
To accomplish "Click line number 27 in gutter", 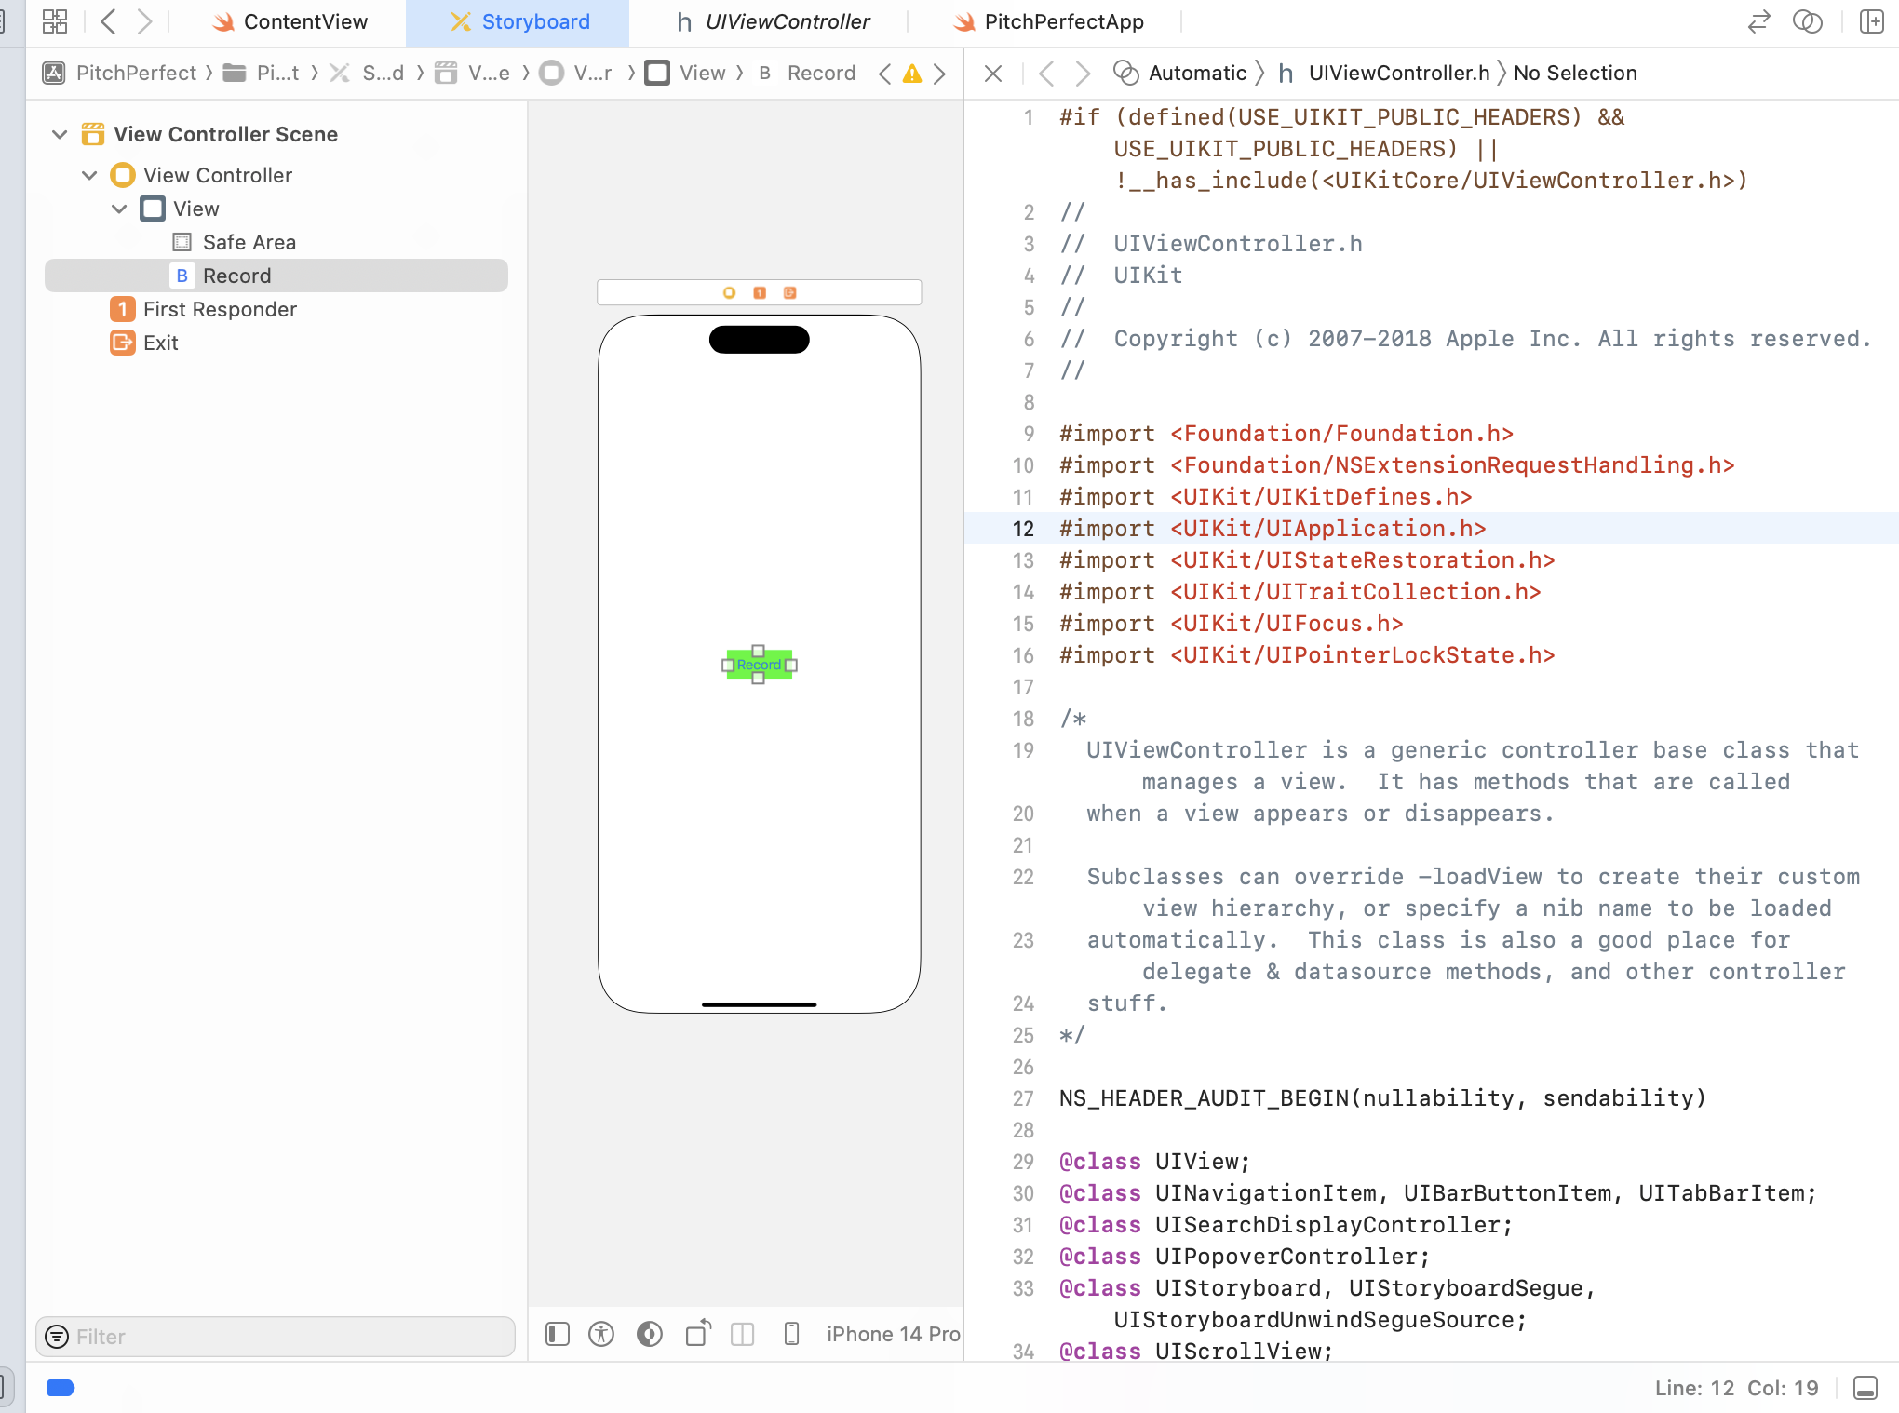I will point(1023,1098).
